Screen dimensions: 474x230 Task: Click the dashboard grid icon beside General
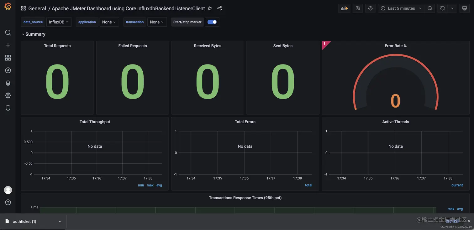(x=24, y=8)
